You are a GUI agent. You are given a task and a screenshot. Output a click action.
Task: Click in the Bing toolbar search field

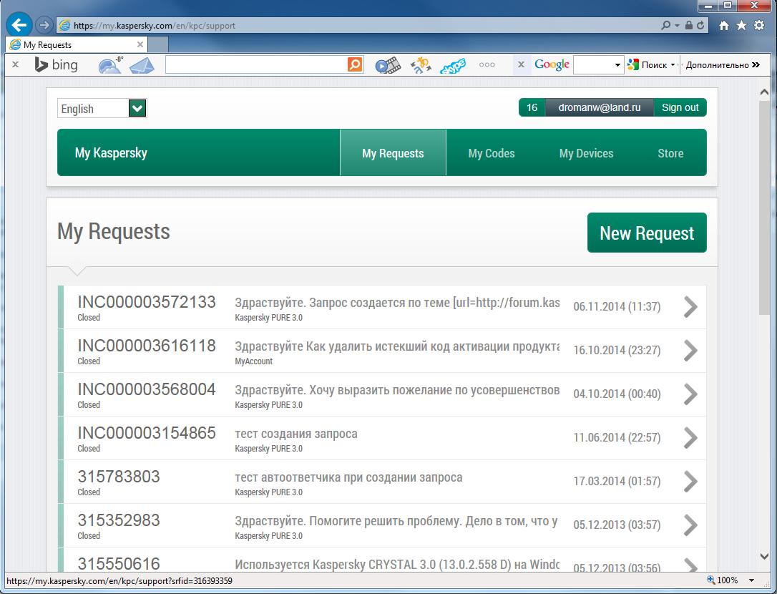256,64
